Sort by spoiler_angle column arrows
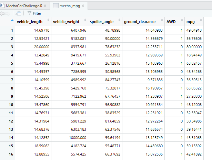This screenshot has height=160, width=212. point(119,20)
